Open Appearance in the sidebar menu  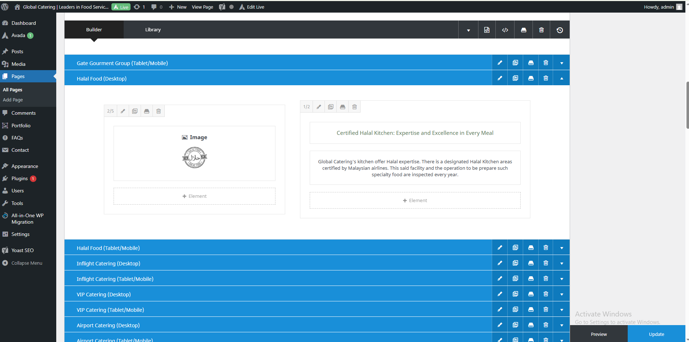[x=25, y=166]
